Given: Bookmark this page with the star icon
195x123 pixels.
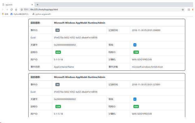Looking at the screenshot, I should coord(183,10).
